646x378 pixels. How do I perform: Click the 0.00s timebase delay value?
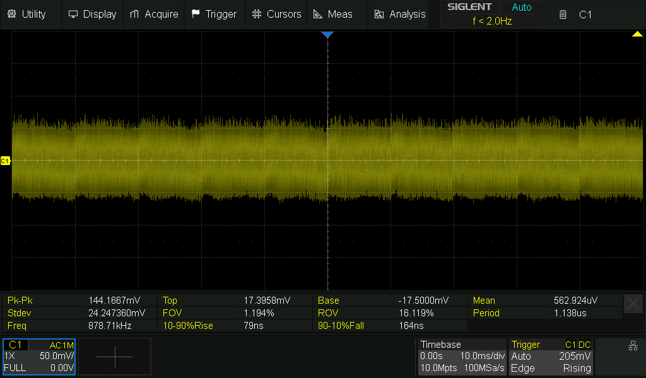432,356
